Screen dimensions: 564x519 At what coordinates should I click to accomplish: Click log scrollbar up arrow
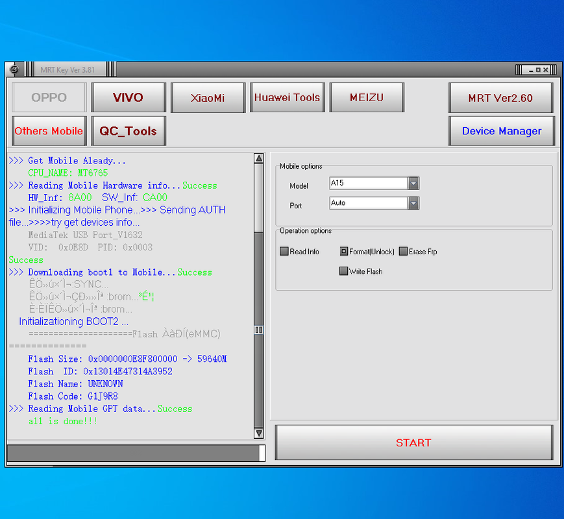tap(258, 158)
